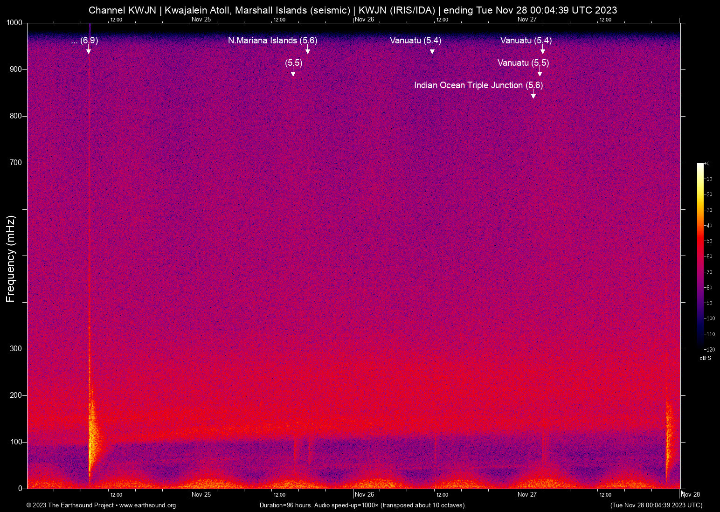Click the Nov 25 date label on the bottom axis
This screenshot has width=720, height=512.
pyautogui.click(x=201, y=494)
